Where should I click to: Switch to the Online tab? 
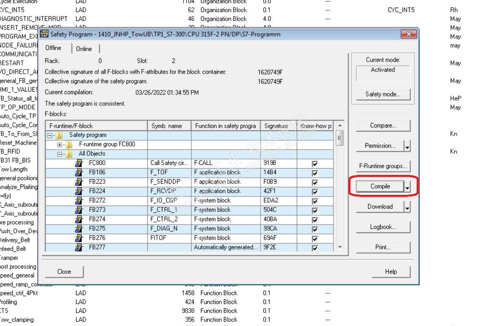click(84, 49)
